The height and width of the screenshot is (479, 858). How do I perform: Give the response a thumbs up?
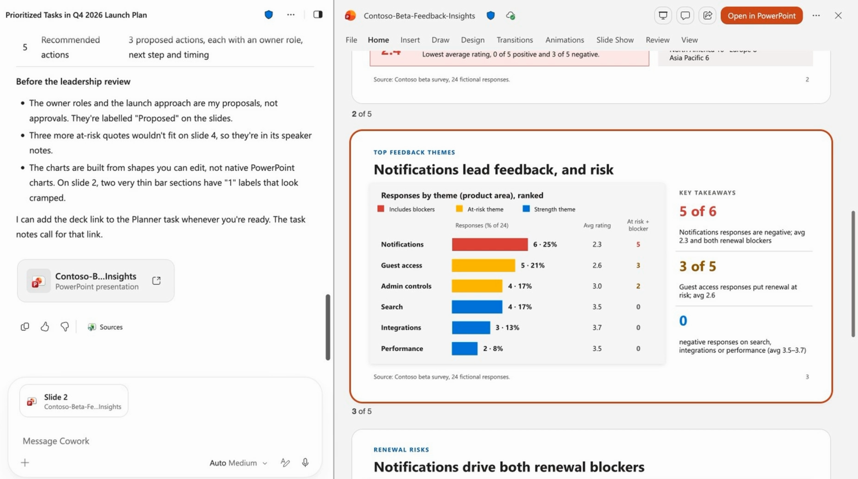pos(45,327)
